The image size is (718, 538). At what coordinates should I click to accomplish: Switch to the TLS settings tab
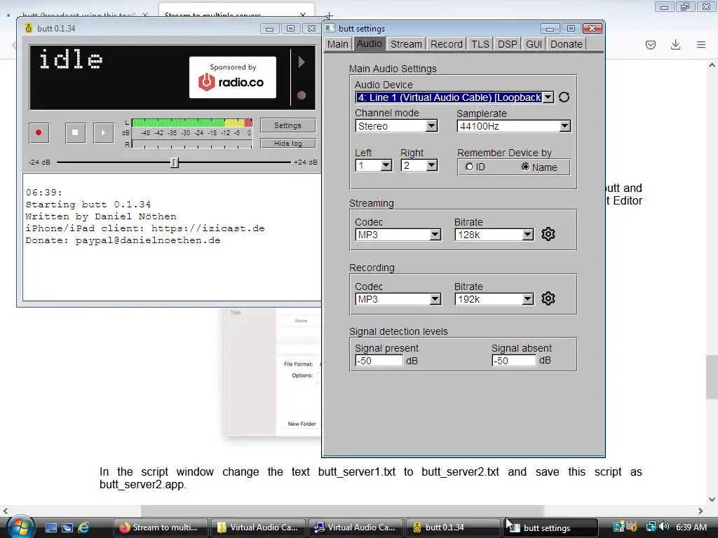[x=480, y=44]
